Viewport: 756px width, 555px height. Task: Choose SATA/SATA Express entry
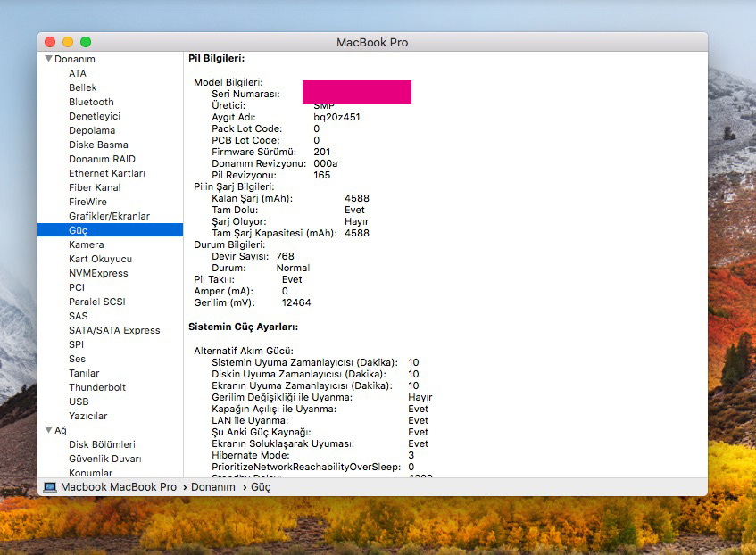pos(114,330)
